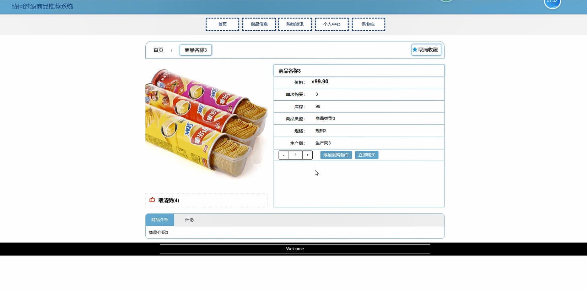
Task: Decrease quantity with the minus button
Action: (284, 155)
